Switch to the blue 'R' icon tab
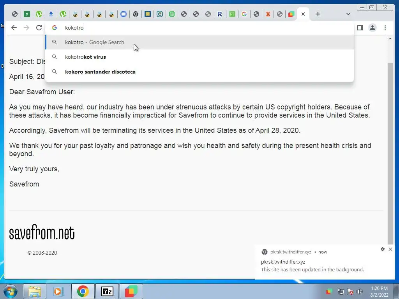The height and width of the screenshot is (299, 399). 220,14
